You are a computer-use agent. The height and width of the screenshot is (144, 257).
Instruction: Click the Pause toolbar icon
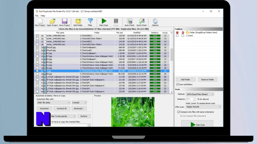pos(116,21)
